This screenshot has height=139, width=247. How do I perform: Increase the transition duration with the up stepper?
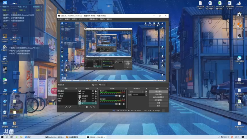(146, 94)
